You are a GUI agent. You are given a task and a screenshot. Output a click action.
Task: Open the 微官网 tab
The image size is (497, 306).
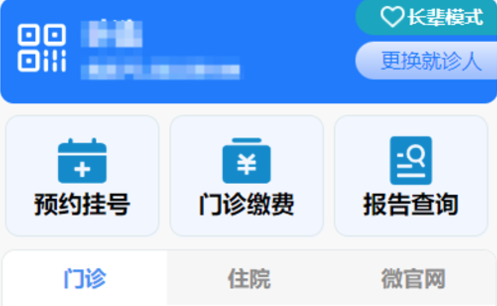(x=413, y=278)
